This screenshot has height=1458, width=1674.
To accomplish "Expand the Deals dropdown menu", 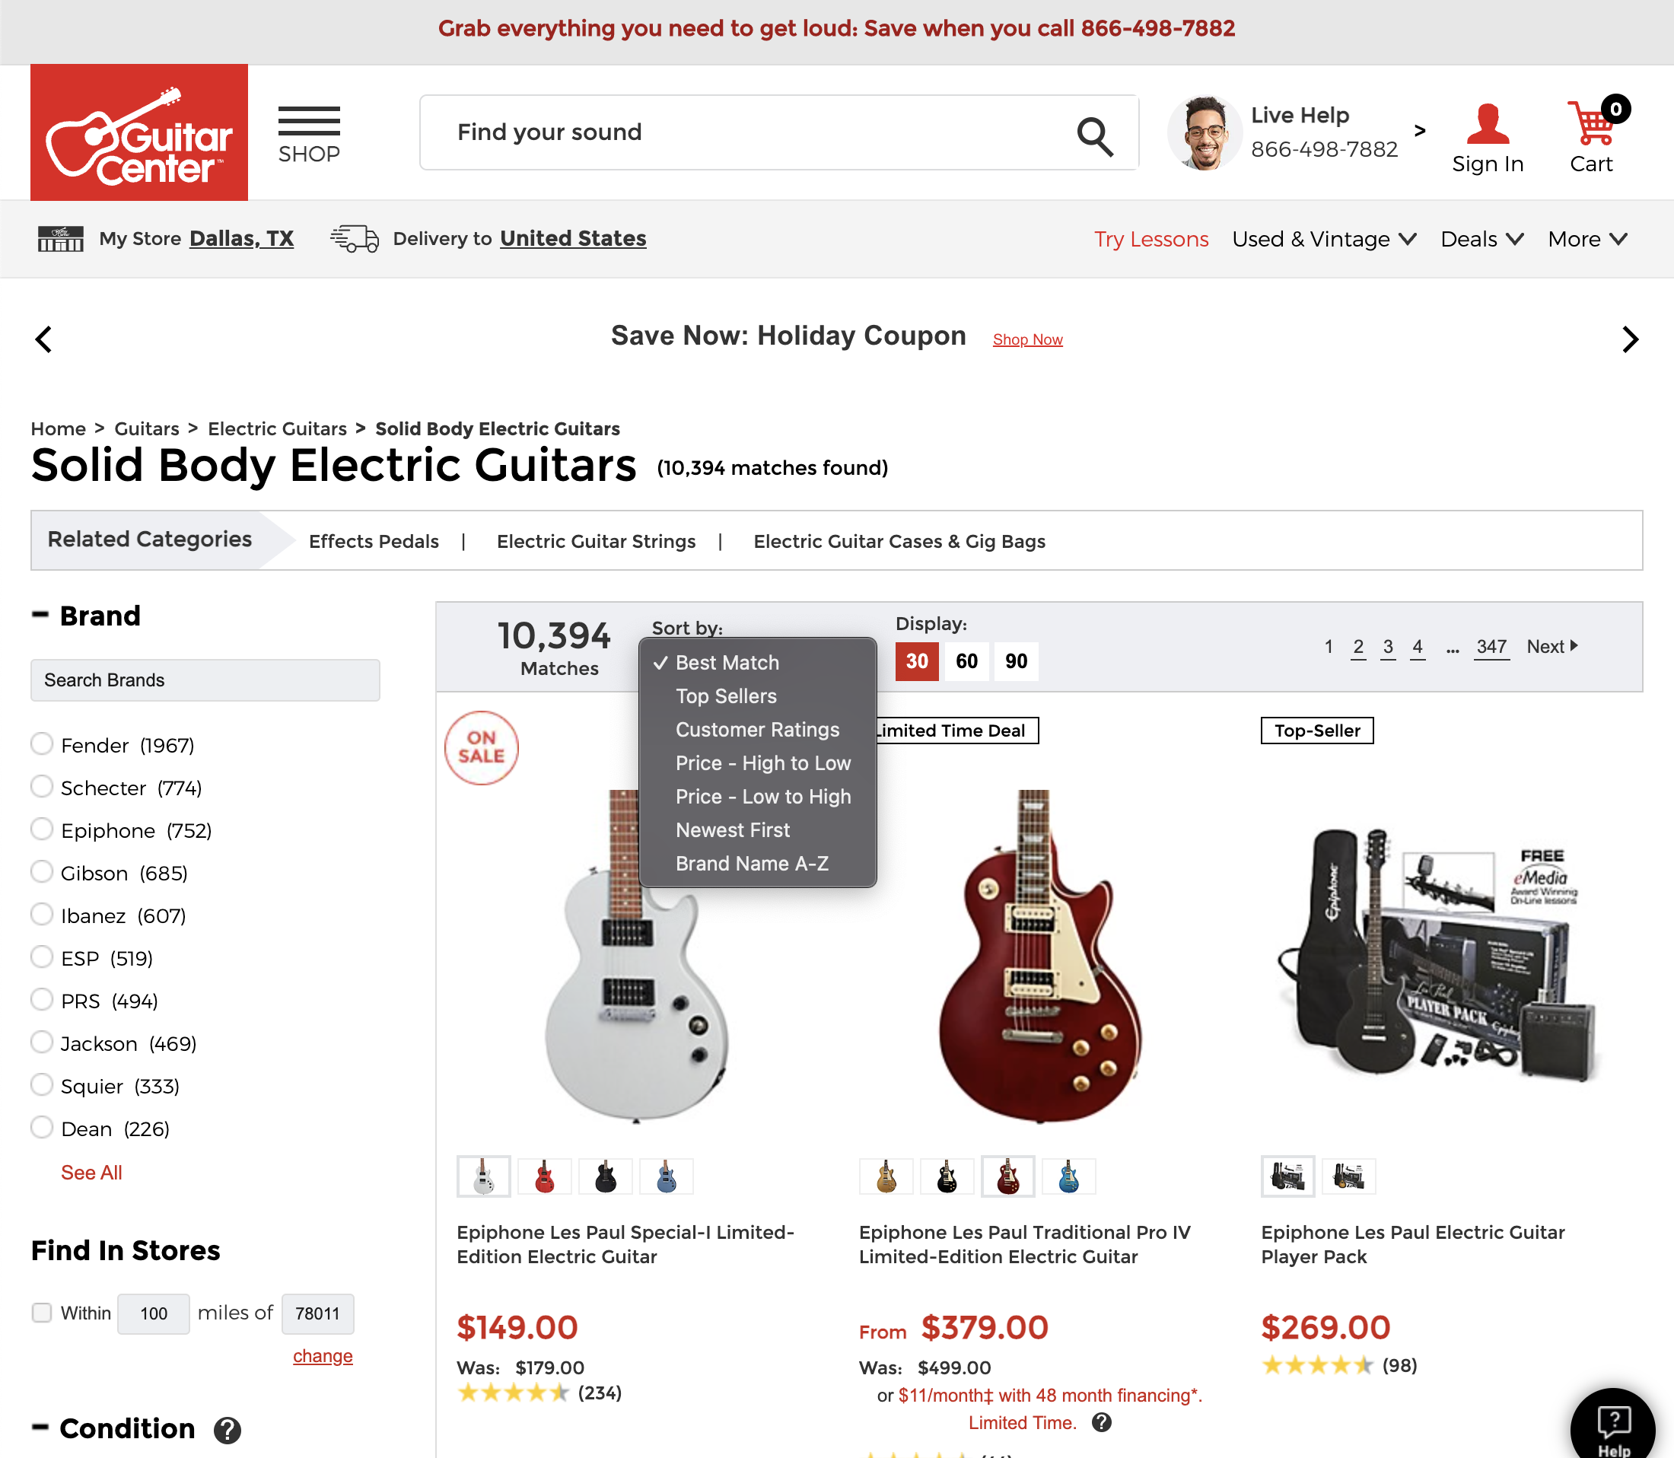I will tap(1481, 239).
